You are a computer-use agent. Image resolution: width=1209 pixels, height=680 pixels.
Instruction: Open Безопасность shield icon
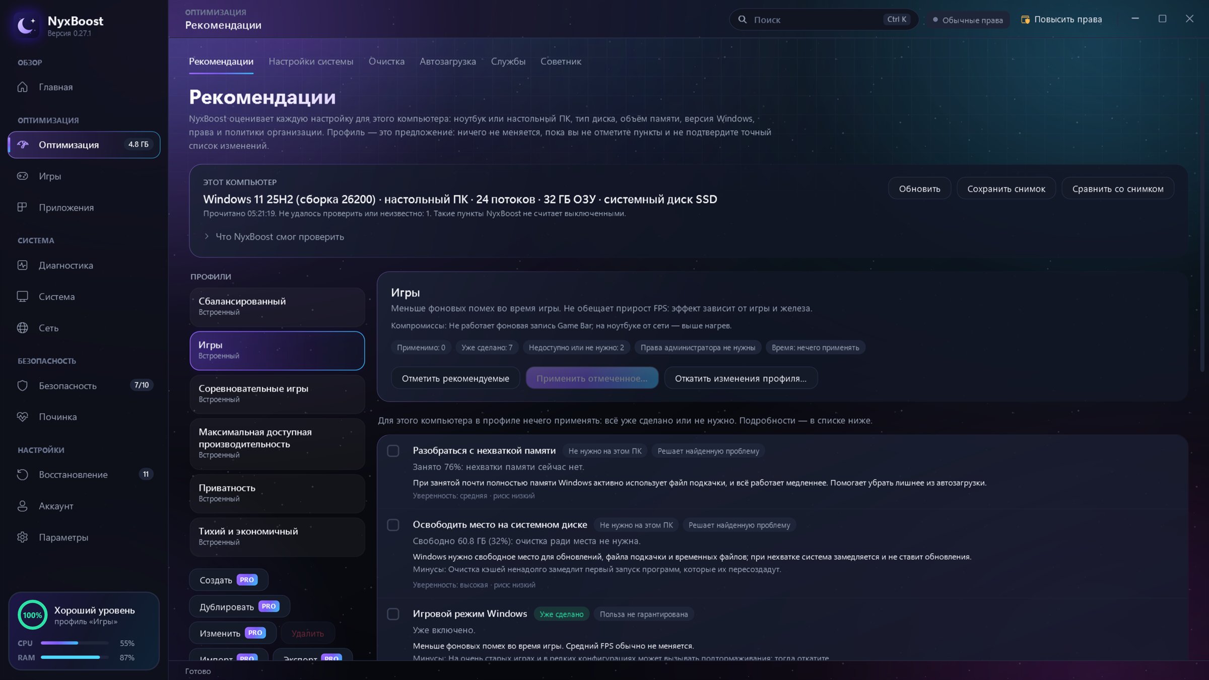point(22,386)
